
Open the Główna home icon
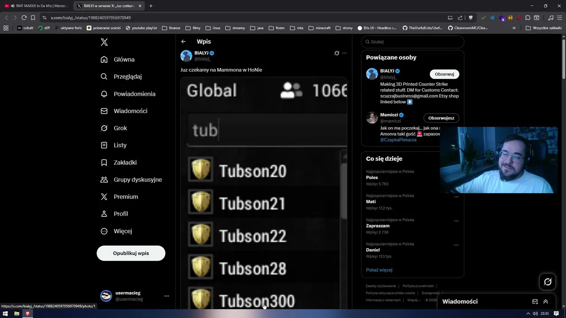coord(104,59)
